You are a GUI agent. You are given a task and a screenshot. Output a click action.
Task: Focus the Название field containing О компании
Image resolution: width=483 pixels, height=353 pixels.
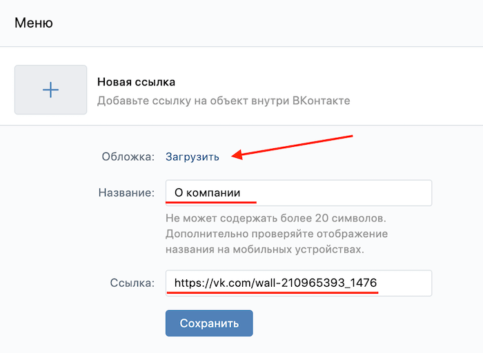coord(298,192)
